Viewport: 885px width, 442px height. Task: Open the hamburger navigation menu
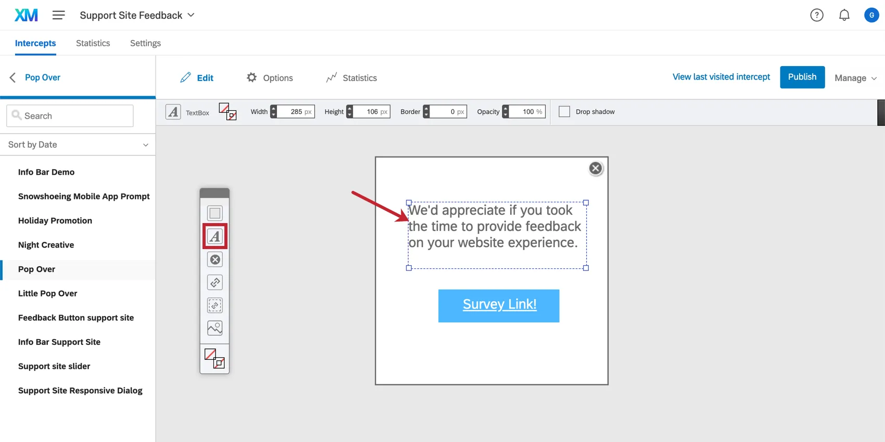coord(58,15)
